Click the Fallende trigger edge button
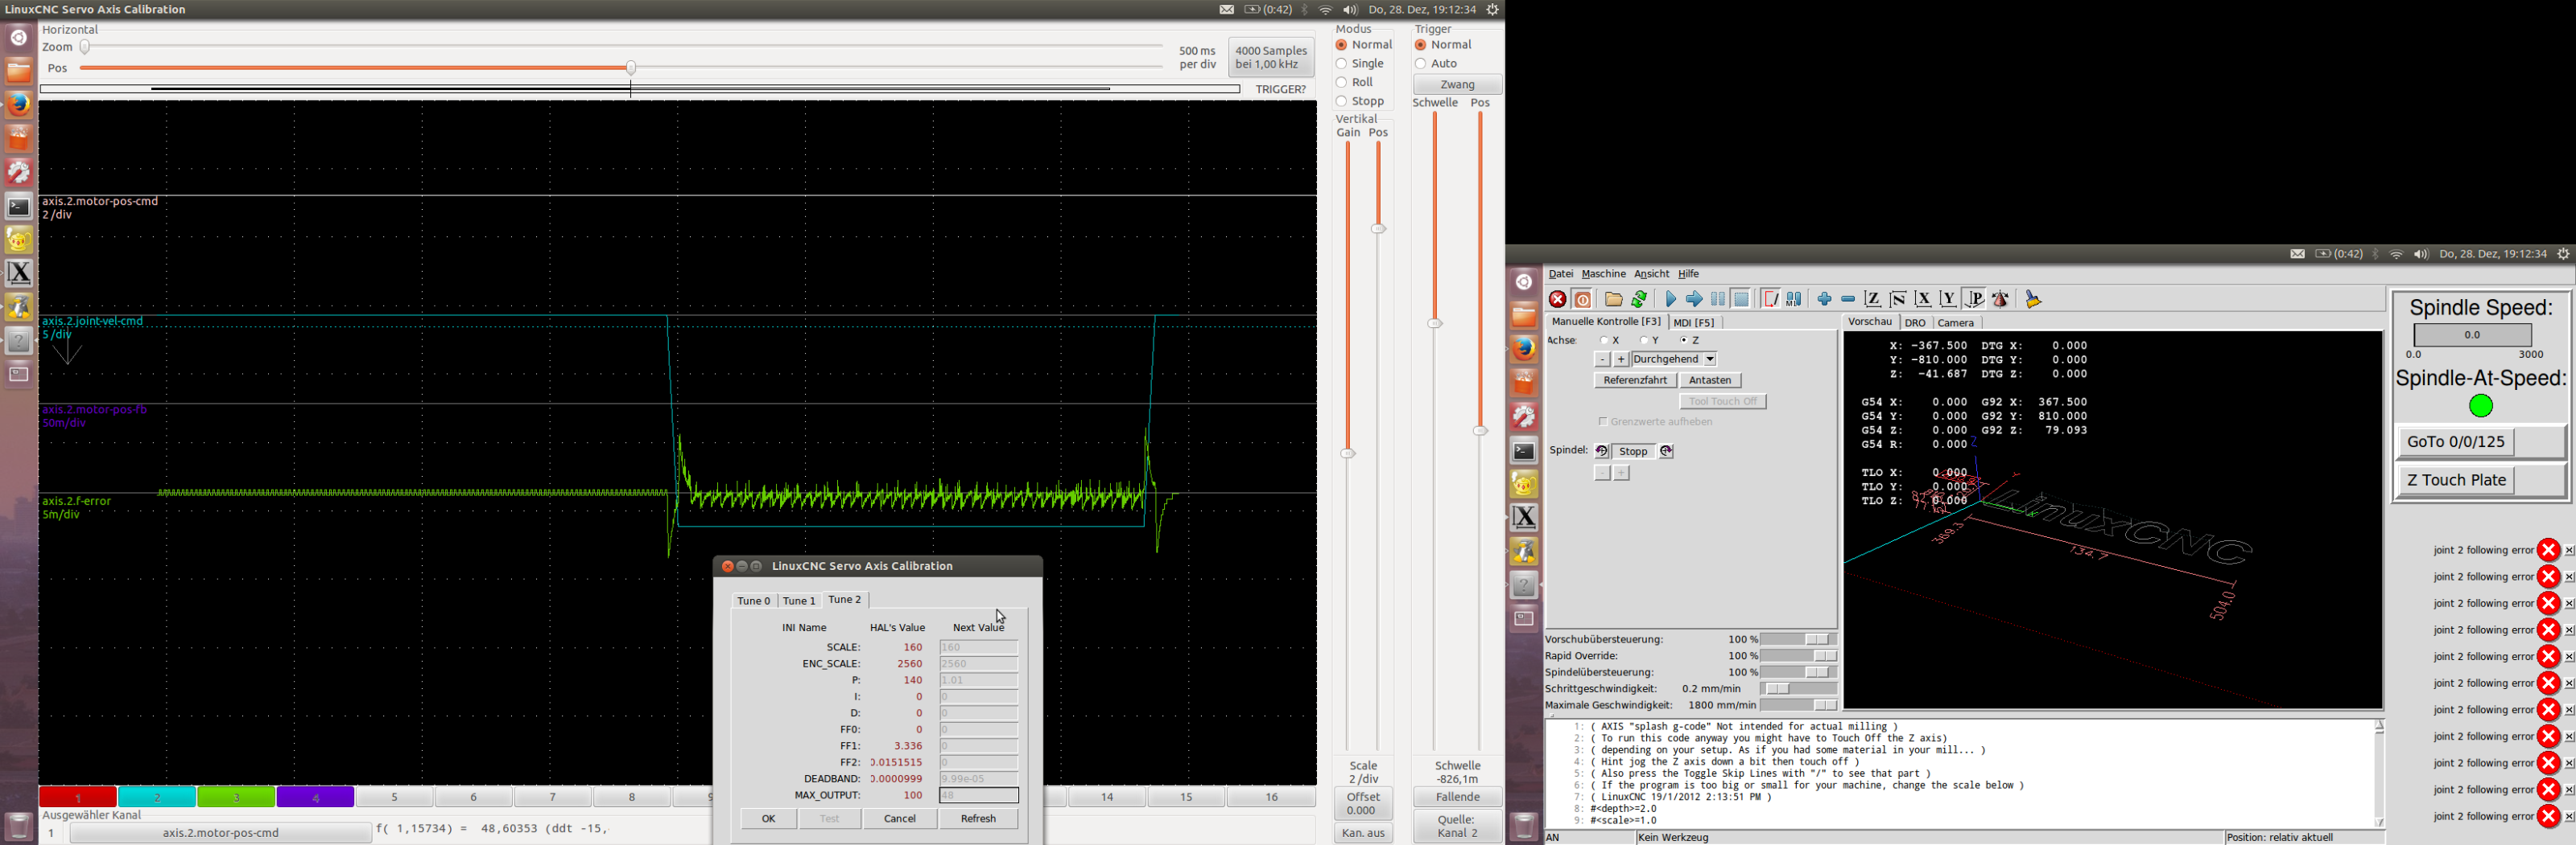Viewport: 2576px width, 845px height. 1458,797
